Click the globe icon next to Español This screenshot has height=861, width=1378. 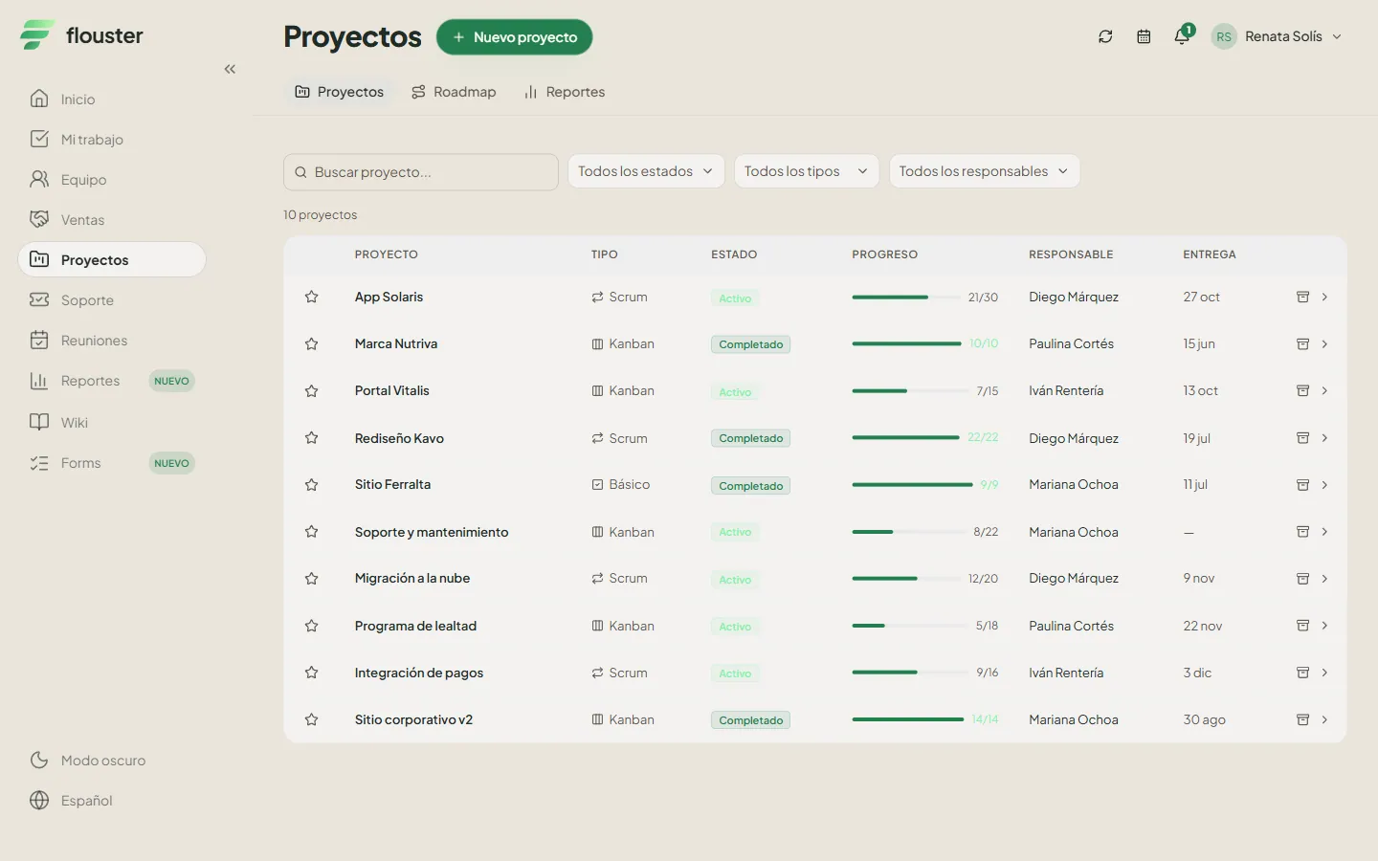pos(39,800)
